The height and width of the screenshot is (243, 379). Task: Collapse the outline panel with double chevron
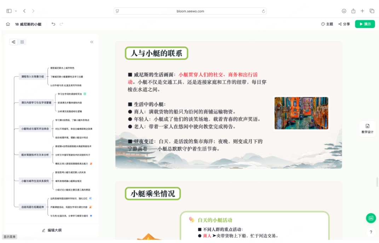92,42
